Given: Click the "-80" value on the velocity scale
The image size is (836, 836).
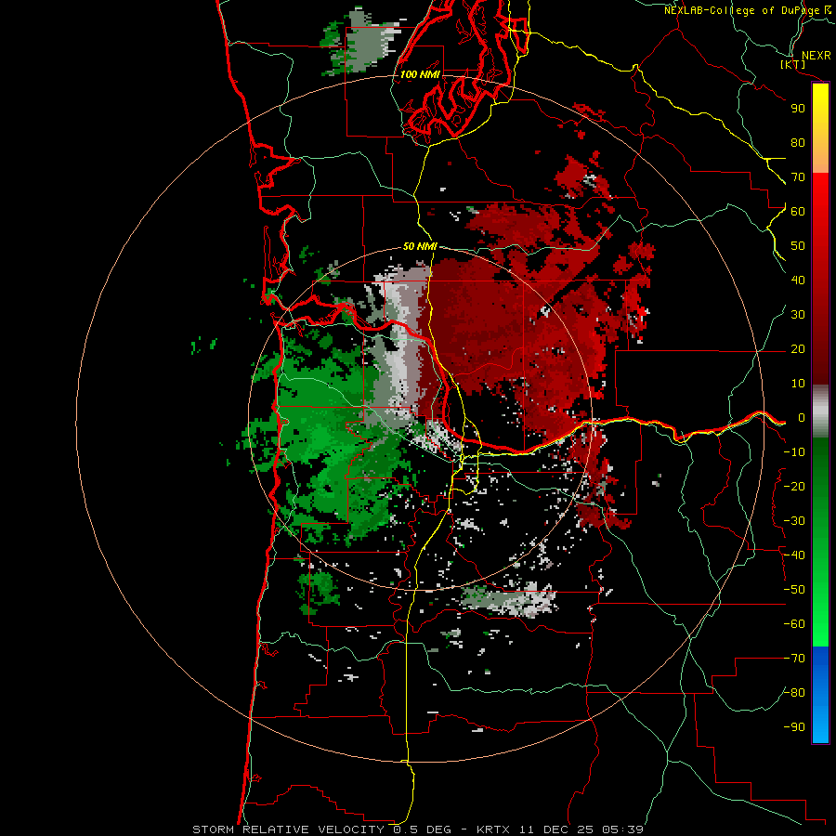Looking at the screenshot, I should coord(794,693).
